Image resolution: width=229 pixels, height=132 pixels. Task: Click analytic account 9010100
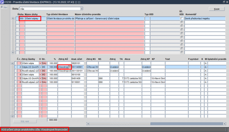[x=78, y=75]
